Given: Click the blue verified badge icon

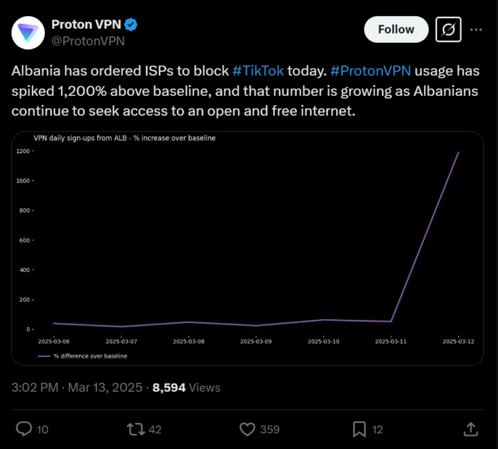Looking at the screenshot, I should click(131, 25).
